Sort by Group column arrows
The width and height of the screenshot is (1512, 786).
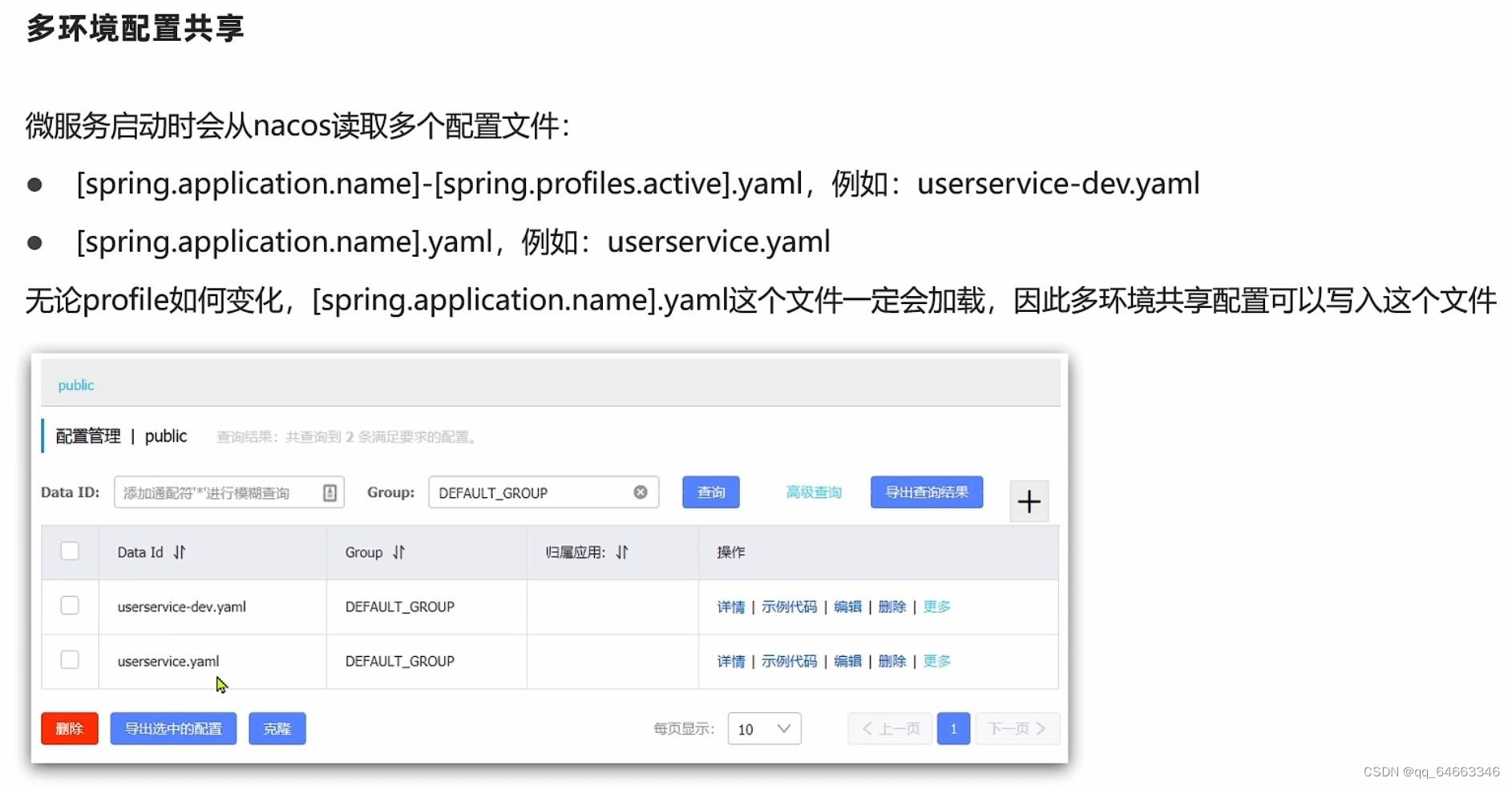tap(399, 552)
